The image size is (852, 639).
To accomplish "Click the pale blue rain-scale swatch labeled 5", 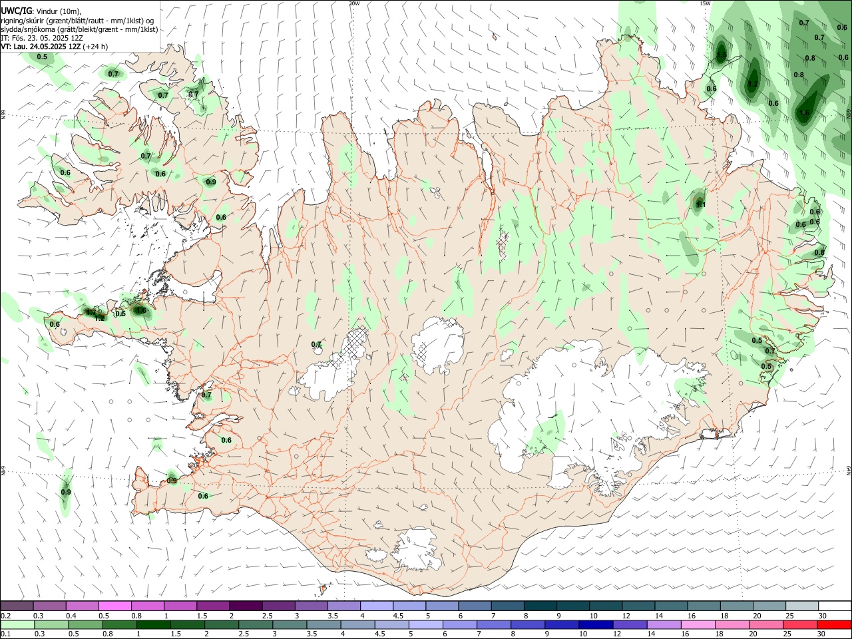I will point(425,624).
